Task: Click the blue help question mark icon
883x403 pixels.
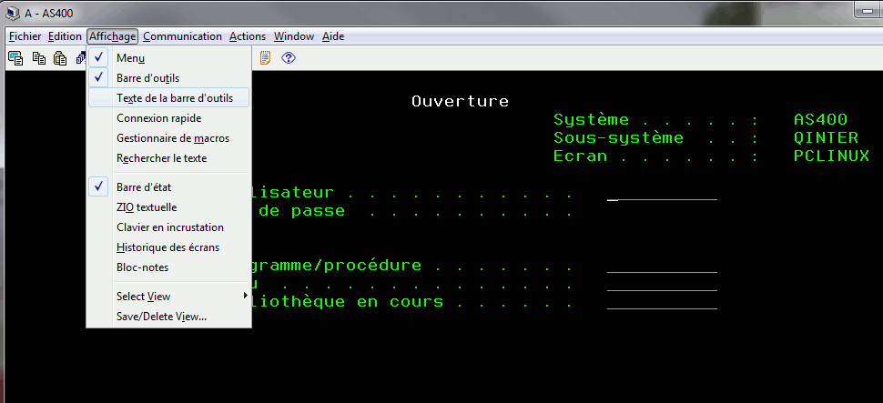Action: click(x=289, y=58)
